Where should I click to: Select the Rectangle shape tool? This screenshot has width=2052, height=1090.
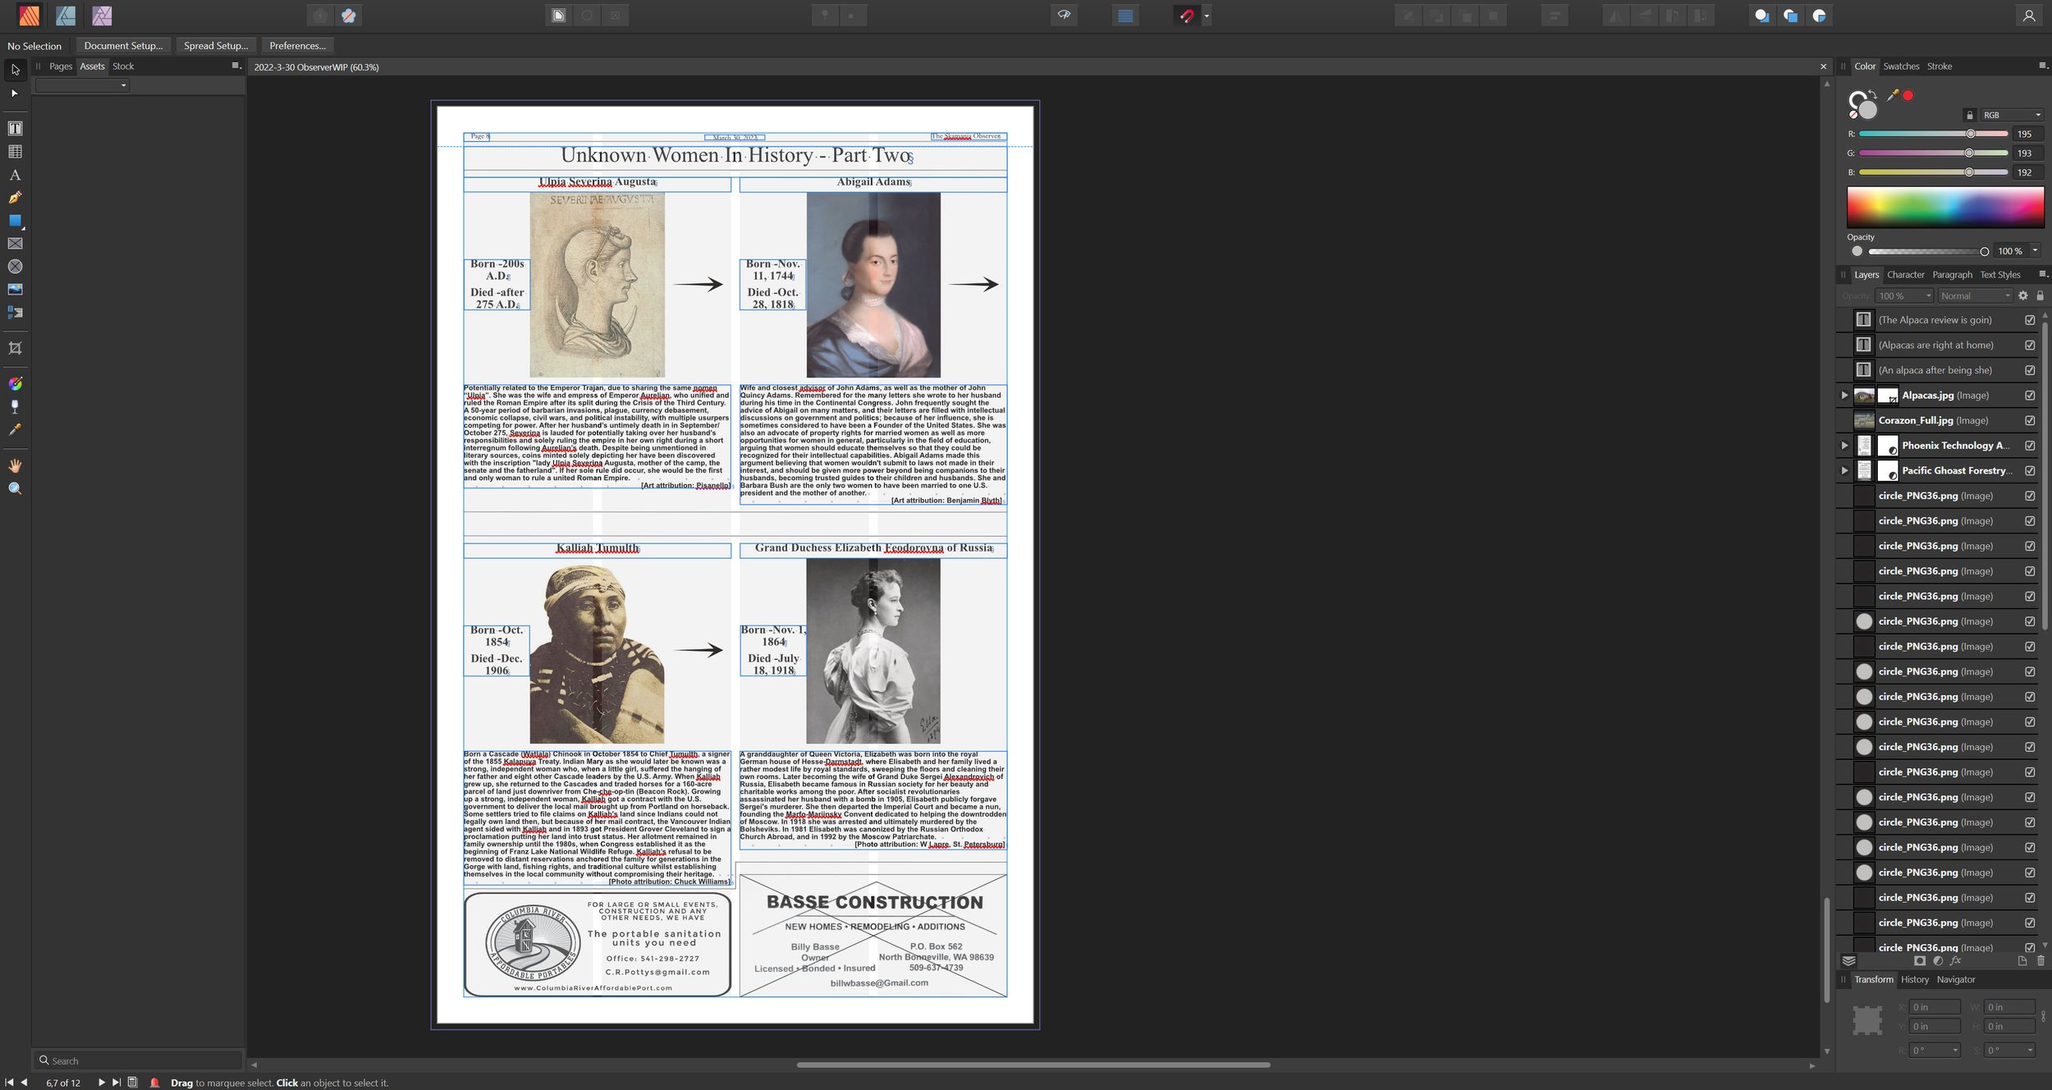tap(15, 221)
